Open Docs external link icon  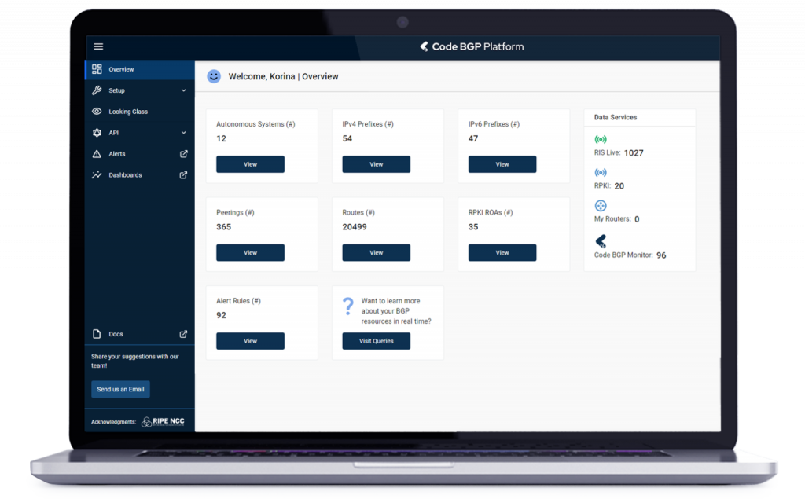point(183,334)
